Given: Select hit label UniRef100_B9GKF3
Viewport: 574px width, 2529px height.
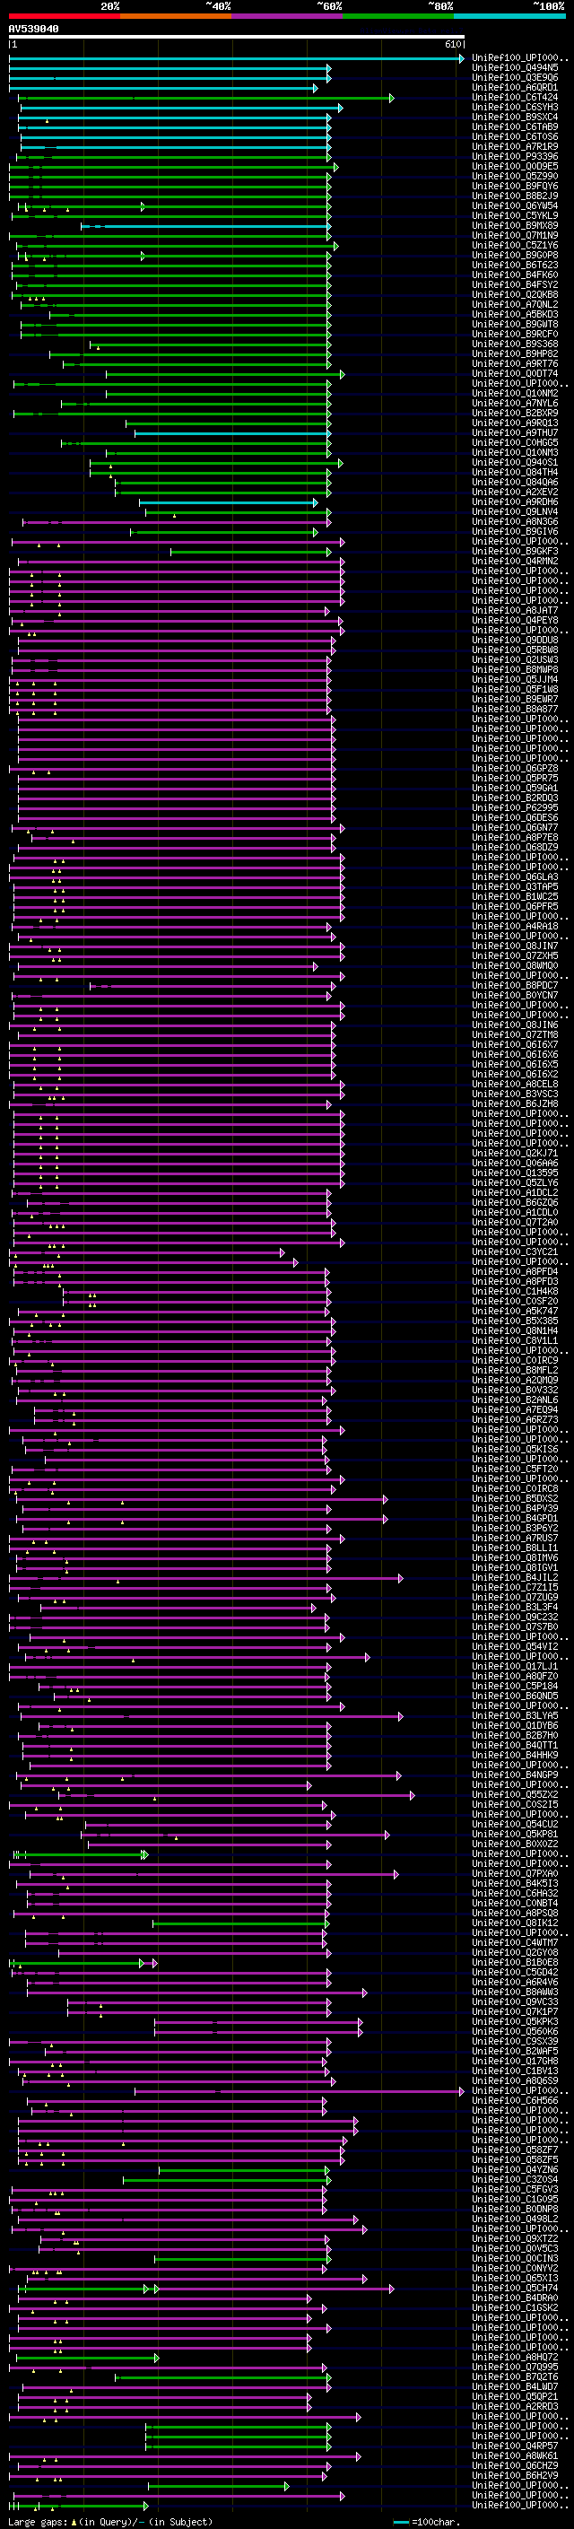Looking at the screenshot, I should pyautogui.click(x=515, y=552).
